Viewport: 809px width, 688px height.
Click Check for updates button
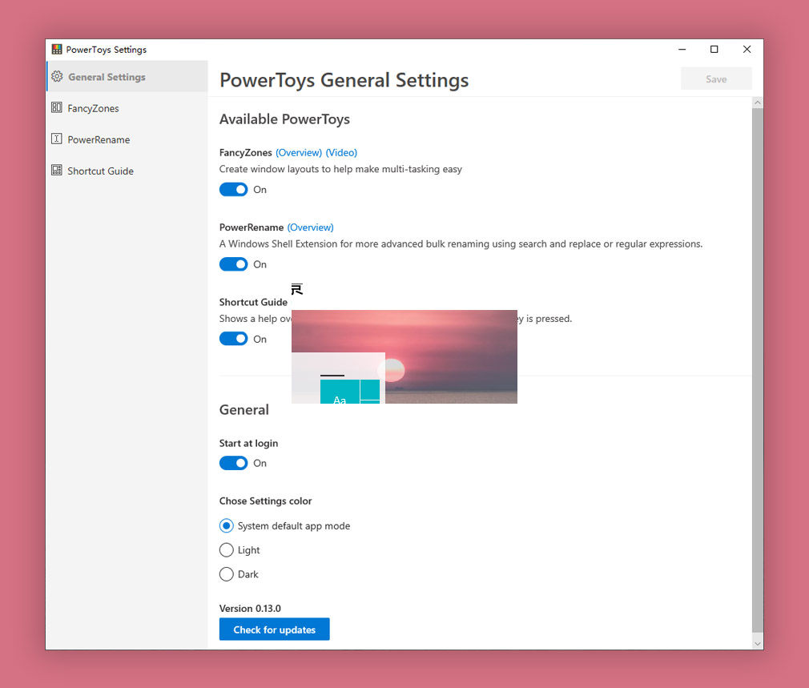pos(275,630)
